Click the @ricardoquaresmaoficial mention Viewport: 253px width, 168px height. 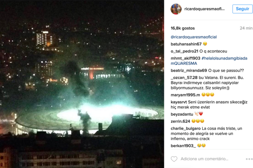pos(194,37)
